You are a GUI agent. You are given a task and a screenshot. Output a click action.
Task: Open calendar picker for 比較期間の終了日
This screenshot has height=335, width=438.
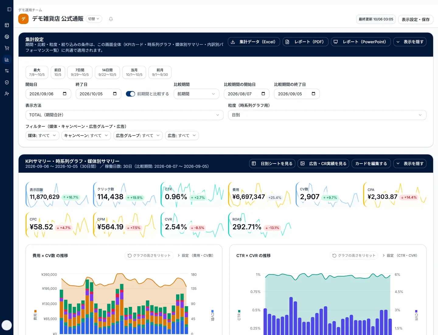314,94
